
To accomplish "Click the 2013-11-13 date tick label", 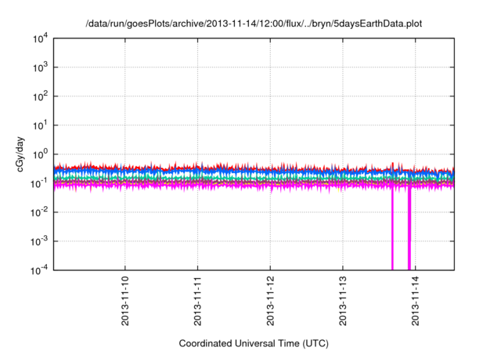I will (x=343, y=301).
